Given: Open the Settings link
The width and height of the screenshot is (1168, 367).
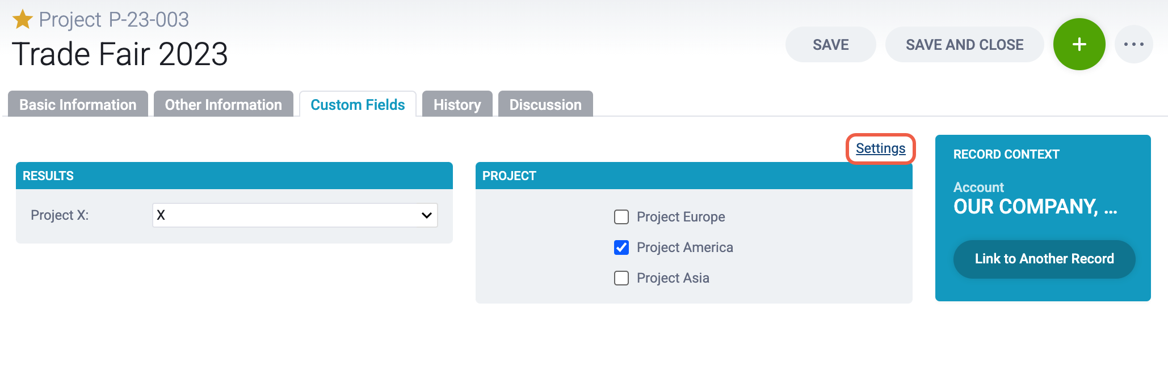Looking at the screenshot, I should 881,148.
